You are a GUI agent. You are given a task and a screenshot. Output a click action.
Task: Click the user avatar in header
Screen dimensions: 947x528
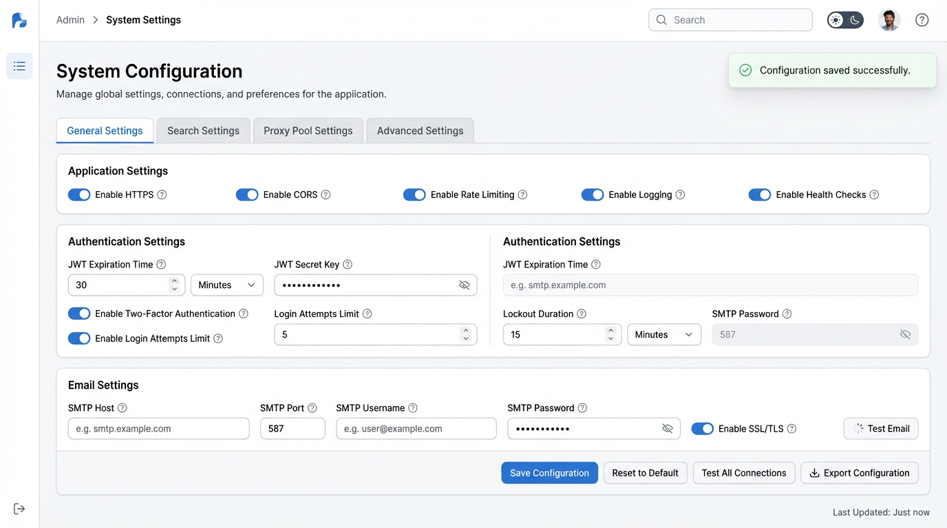[x=889, y=20]
